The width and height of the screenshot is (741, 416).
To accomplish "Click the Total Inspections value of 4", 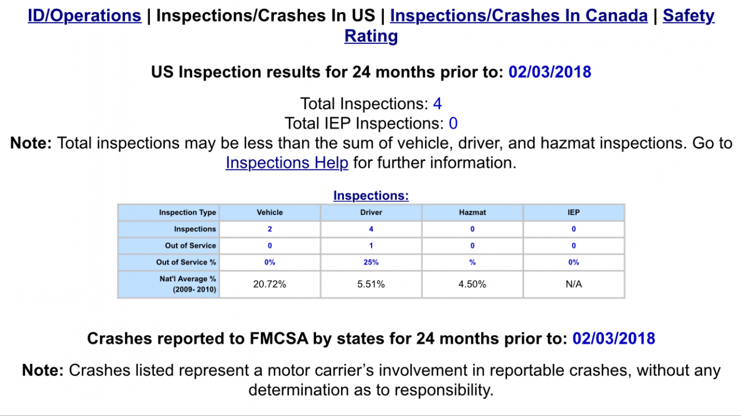I will 437,104.
